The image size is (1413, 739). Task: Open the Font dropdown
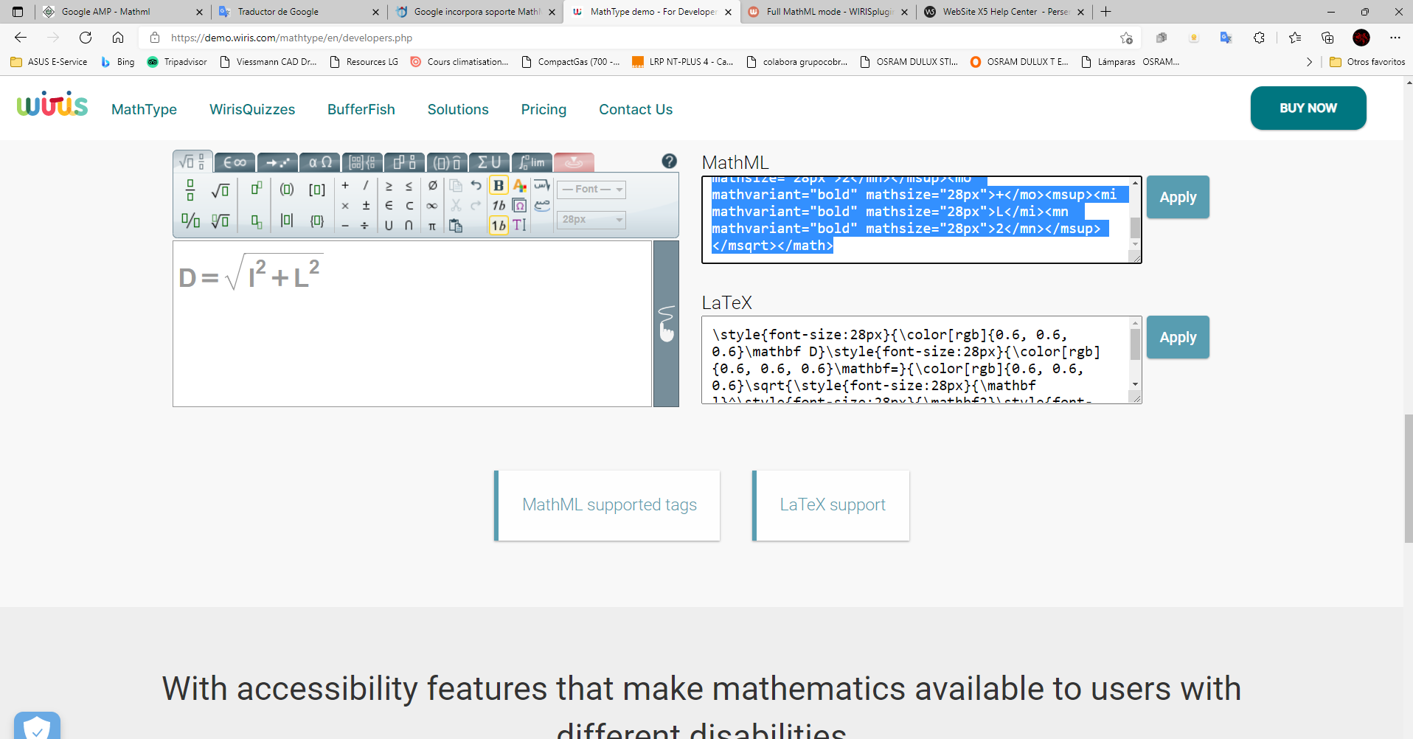pyautogui.click(x=591, y=190)
